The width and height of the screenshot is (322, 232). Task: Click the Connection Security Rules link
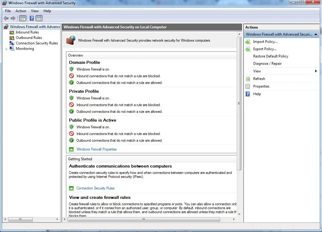click(95, 188)
